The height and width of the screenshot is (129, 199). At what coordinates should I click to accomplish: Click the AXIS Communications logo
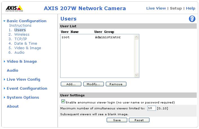click(14, 8)
